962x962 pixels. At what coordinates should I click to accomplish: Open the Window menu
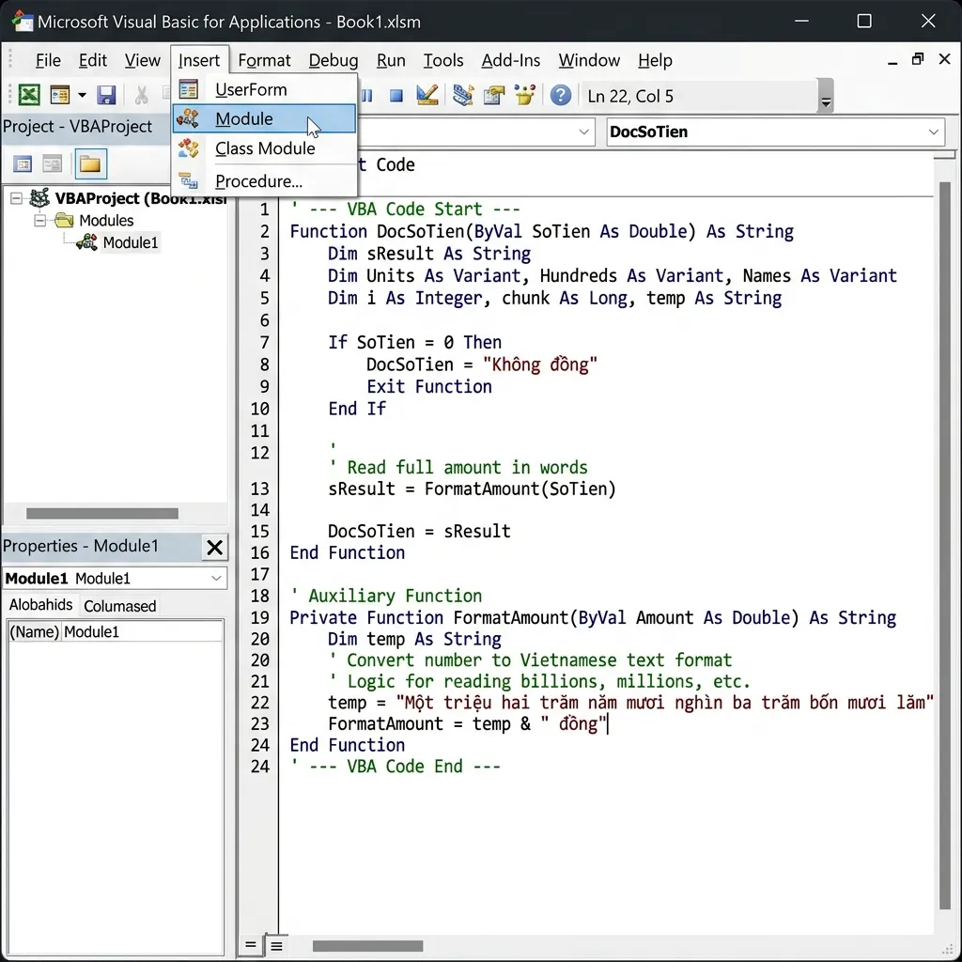[589, 60]
